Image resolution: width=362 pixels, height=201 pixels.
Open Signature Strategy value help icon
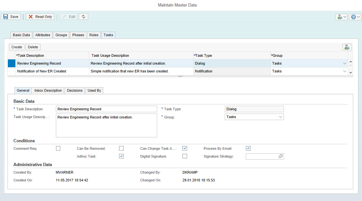tap(280, 157)
